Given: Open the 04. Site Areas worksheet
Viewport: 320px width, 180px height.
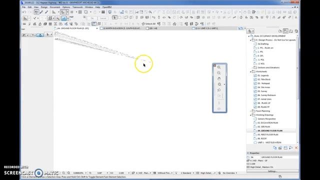Looking at the screenshot, I should [263, 87].
